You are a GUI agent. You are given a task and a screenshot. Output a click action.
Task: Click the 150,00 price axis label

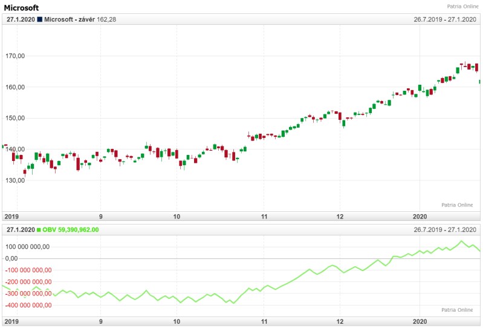click(15, 119)
